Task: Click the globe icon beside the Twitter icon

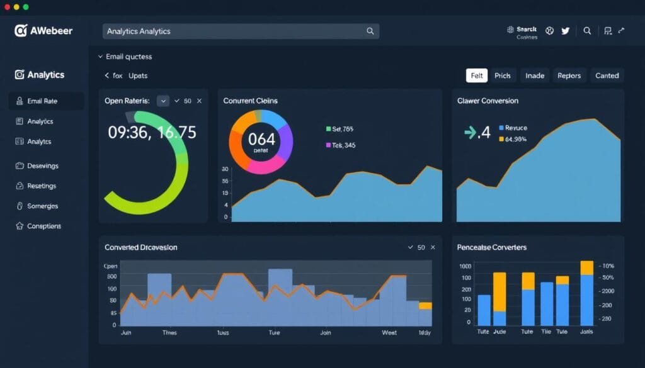Action: (x=549, y=30)
